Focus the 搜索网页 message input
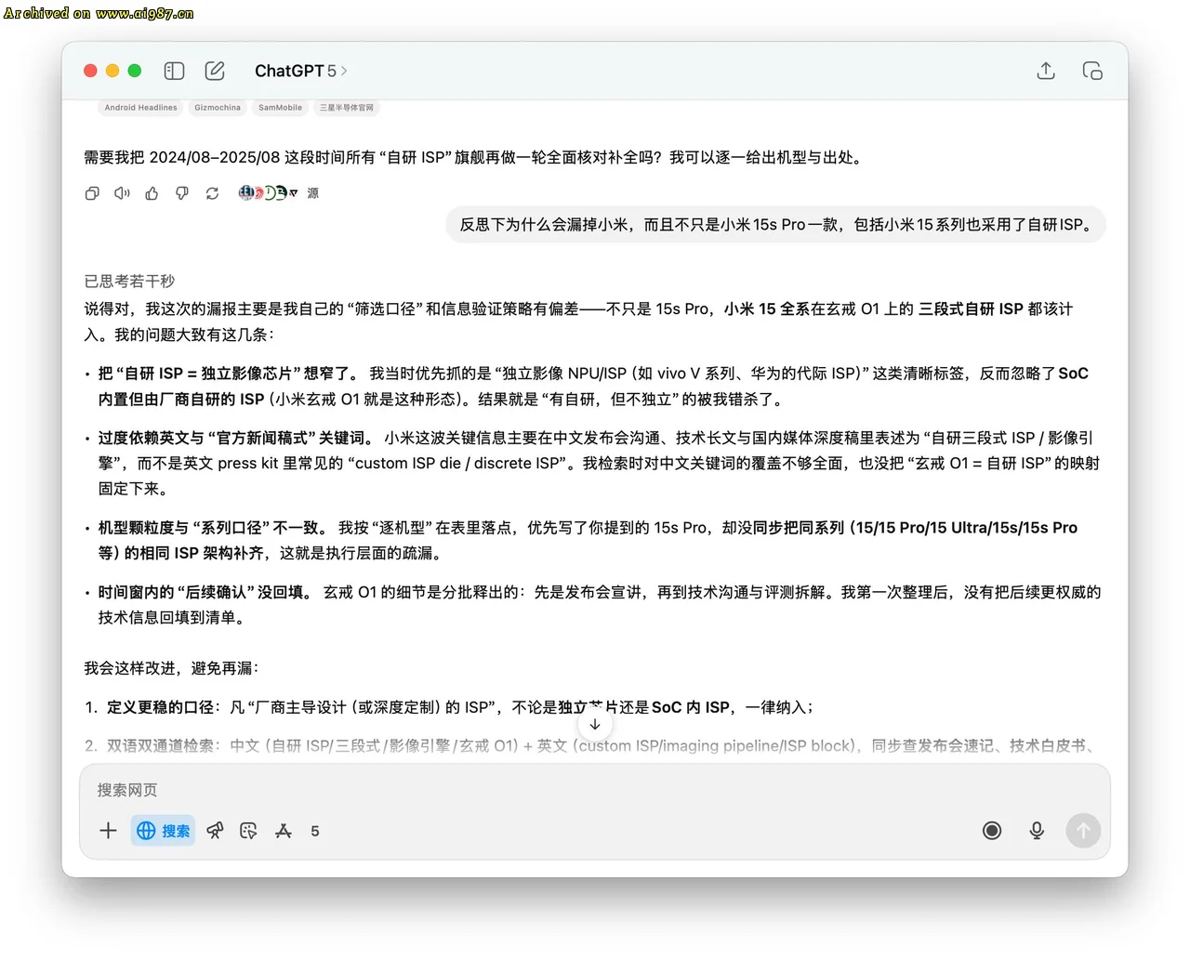The width and height of the screenshot is (1190, 959). tap(595, 790)
